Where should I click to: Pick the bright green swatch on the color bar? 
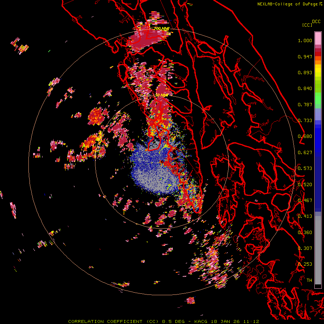[318, 98]
